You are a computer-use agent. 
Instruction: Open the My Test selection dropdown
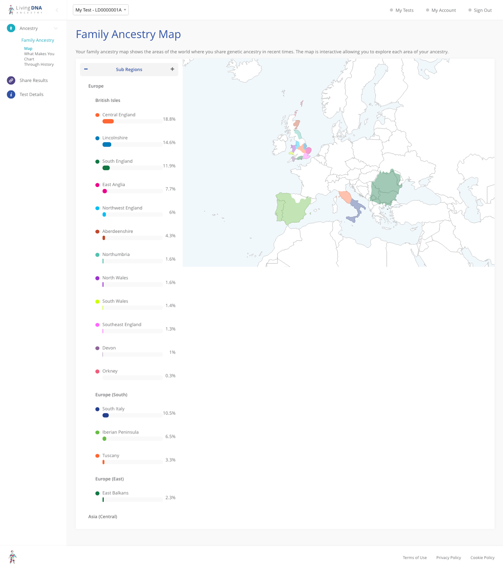[x=100, y=10]
